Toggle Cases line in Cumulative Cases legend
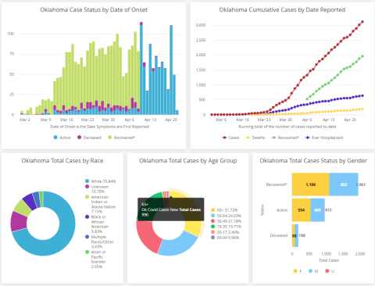Screen dimensions: 375x286 [x=230, y=138]
